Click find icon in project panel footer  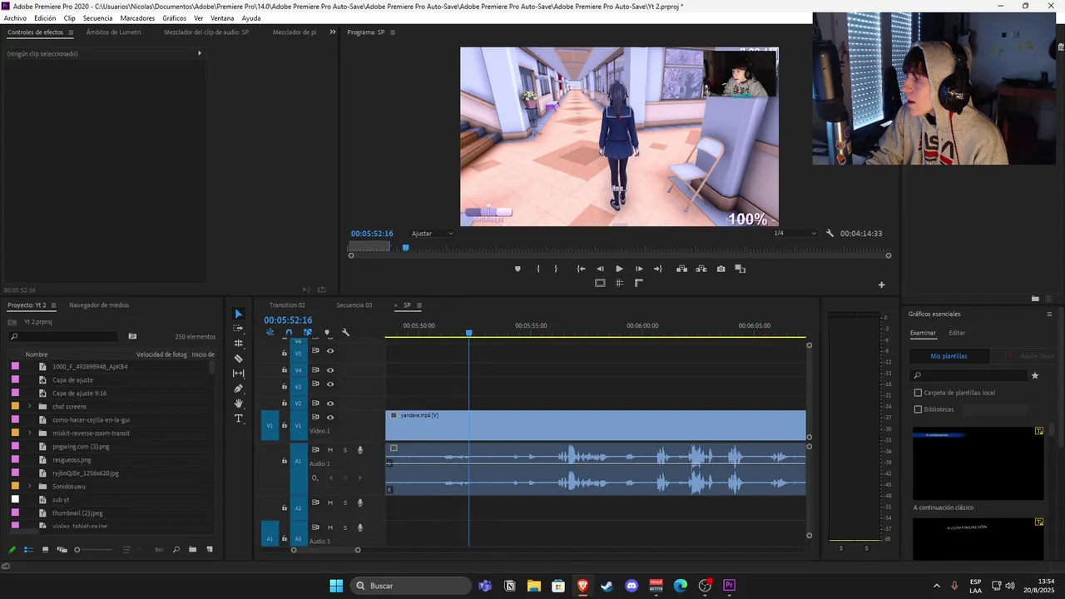(x=176, y=549)
